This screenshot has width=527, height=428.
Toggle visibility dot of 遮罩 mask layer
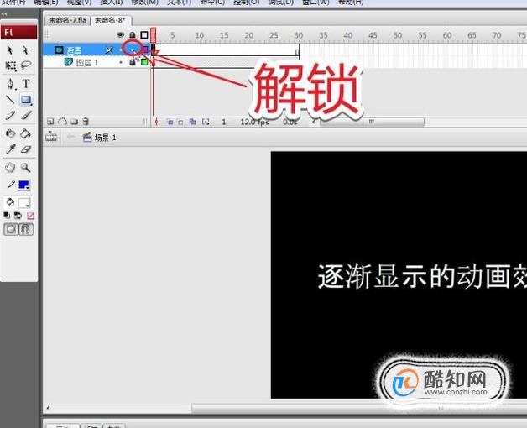point(121,50)
